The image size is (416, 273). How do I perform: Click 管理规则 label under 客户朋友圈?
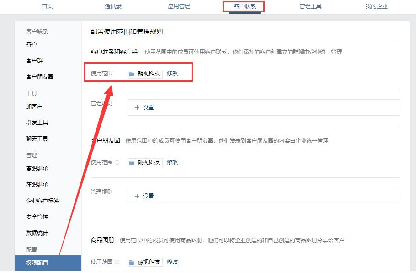tap(101, 192)
